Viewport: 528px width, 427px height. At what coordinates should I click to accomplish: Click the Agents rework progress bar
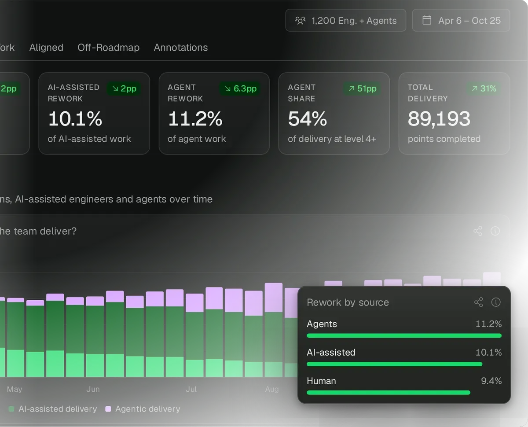[404, 335]
